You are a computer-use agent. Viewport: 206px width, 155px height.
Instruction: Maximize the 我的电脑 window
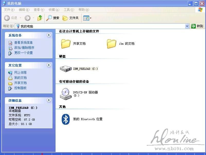click(196, 3)
